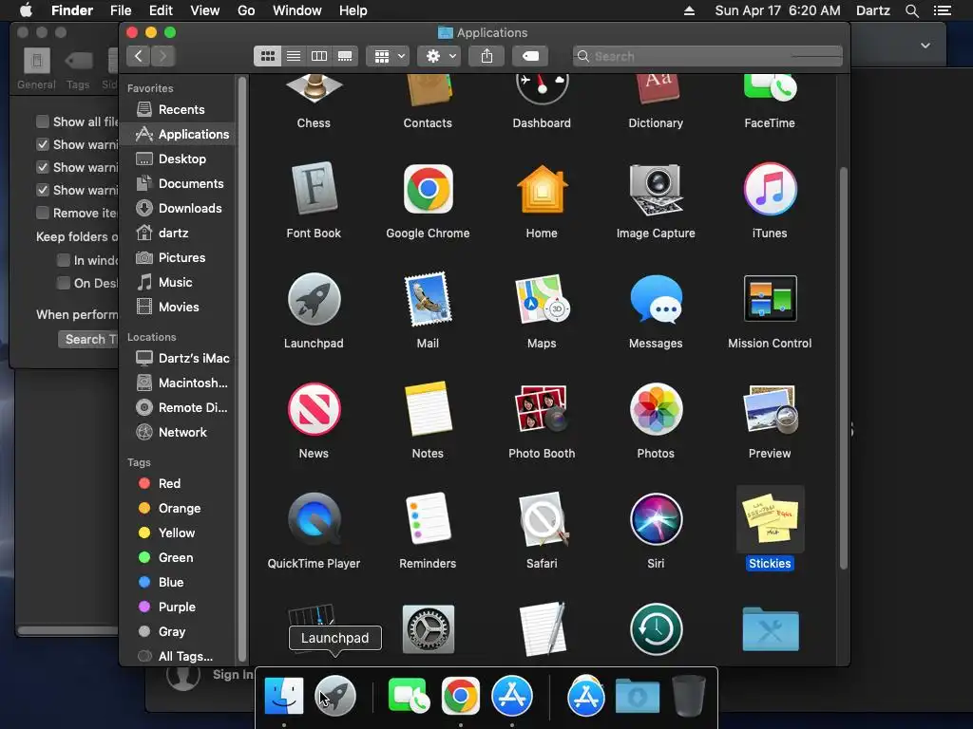Click the Edit Tags toolbar button
The height and width of the screenshot is (729, 973).
tap(530, 56)
